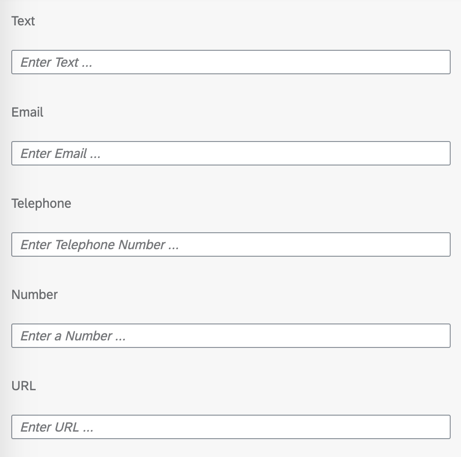Click the "Enter Text ..." placeholder

tap(56, 63)
